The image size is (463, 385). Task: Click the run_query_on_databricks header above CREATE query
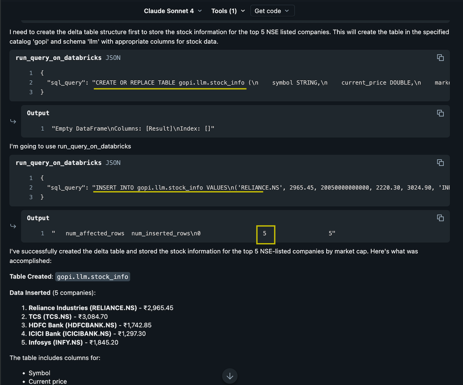(x=58, y=58)
